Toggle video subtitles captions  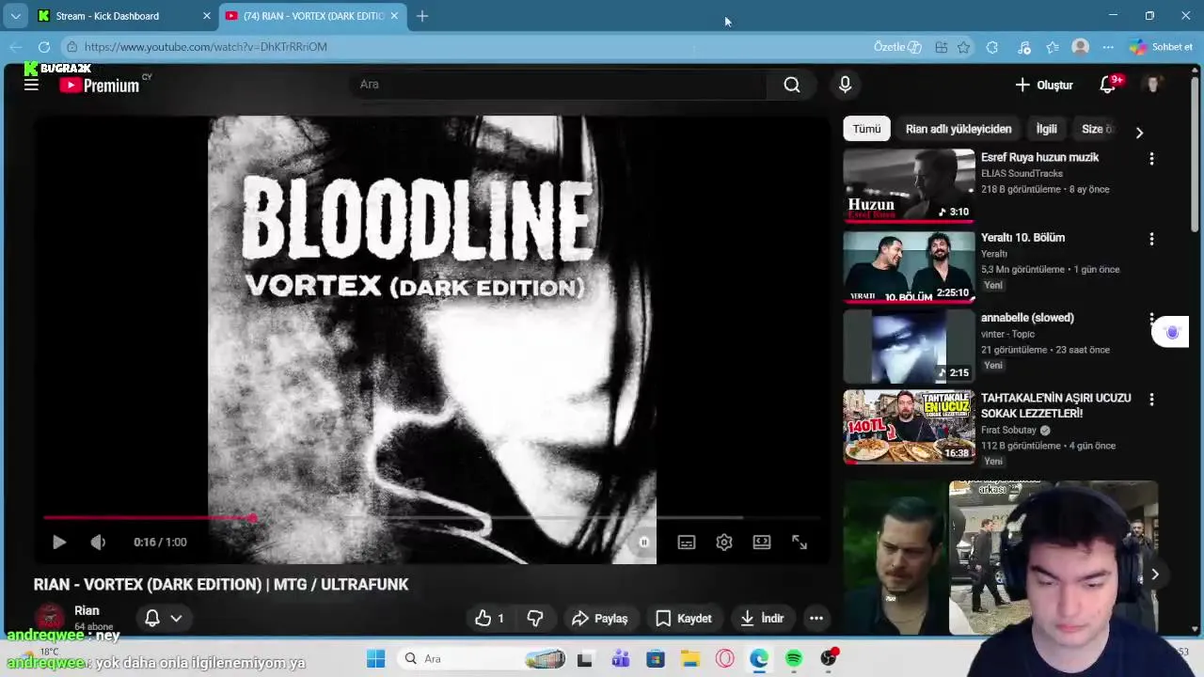point(687,543)
